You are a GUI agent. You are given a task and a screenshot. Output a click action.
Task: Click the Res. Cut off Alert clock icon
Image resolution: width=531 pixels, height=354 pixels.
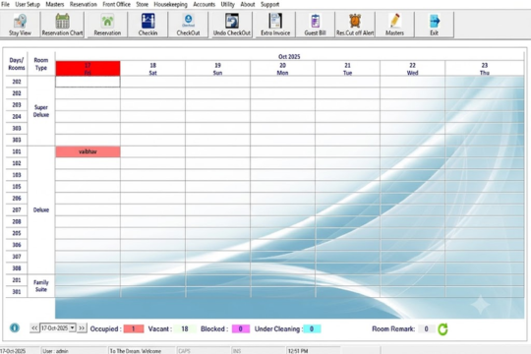(355, 25)
